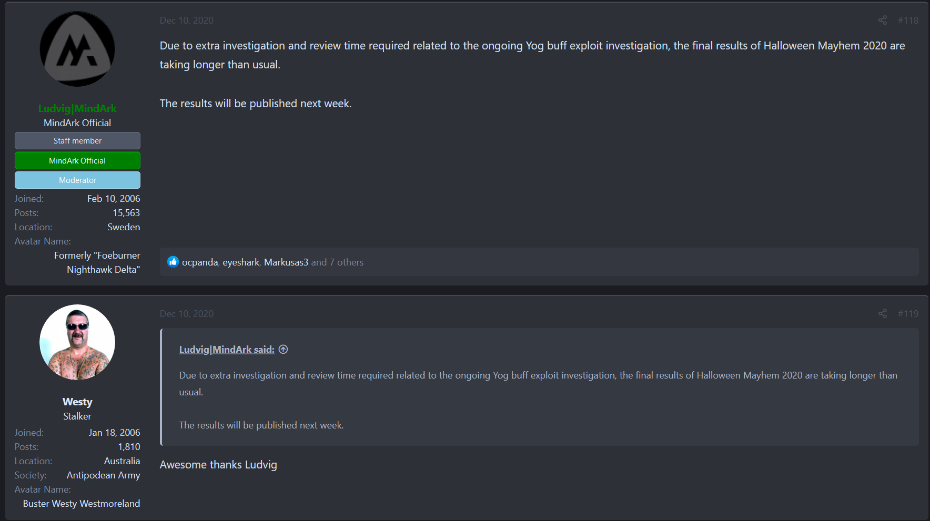Open Ludvig|MindArk username profile link
The image size is (930, 521).
pyautogui.click(x=77, y=108)
